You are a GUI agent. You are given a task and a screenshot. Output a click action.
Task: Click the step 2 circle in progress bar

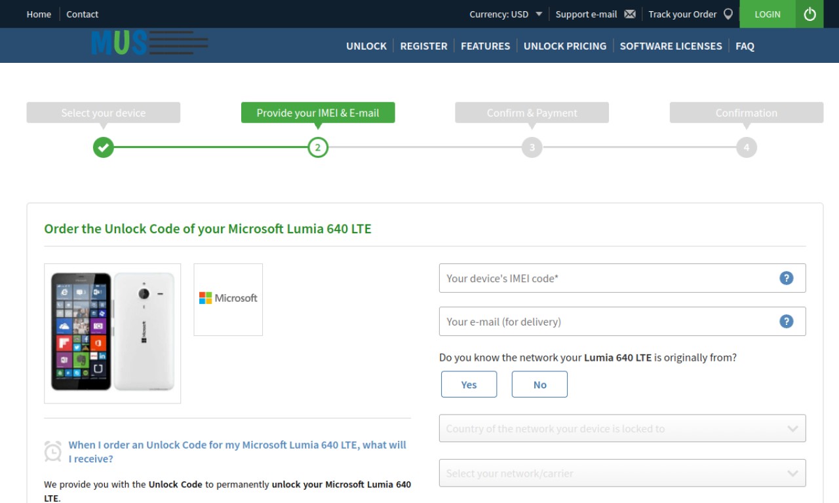318,147
